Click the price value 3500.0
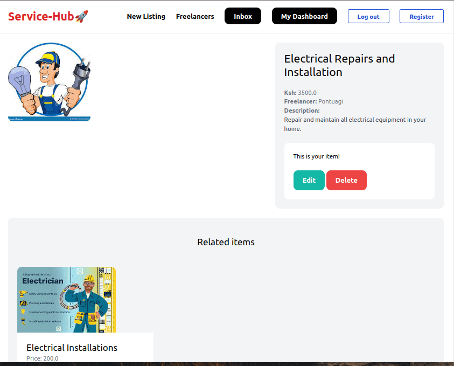 click(x=307, y=93)
